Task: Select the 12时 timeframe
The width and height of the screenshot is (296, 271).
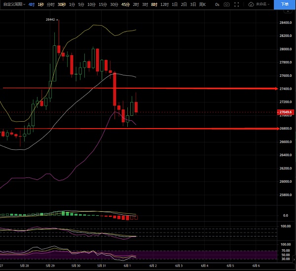Action: [x=164, y=4]
